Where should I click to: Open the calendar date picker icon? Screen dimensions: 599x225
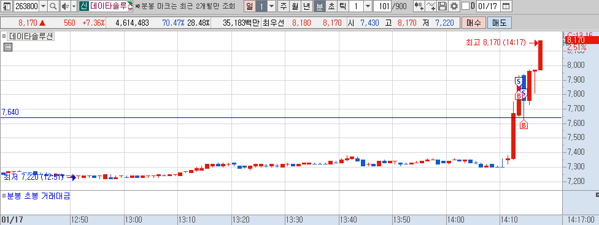tap(506, 6)
